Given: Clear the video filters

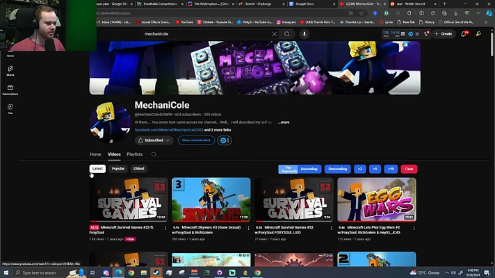Looking at the screenshot, I should point(409,169).
